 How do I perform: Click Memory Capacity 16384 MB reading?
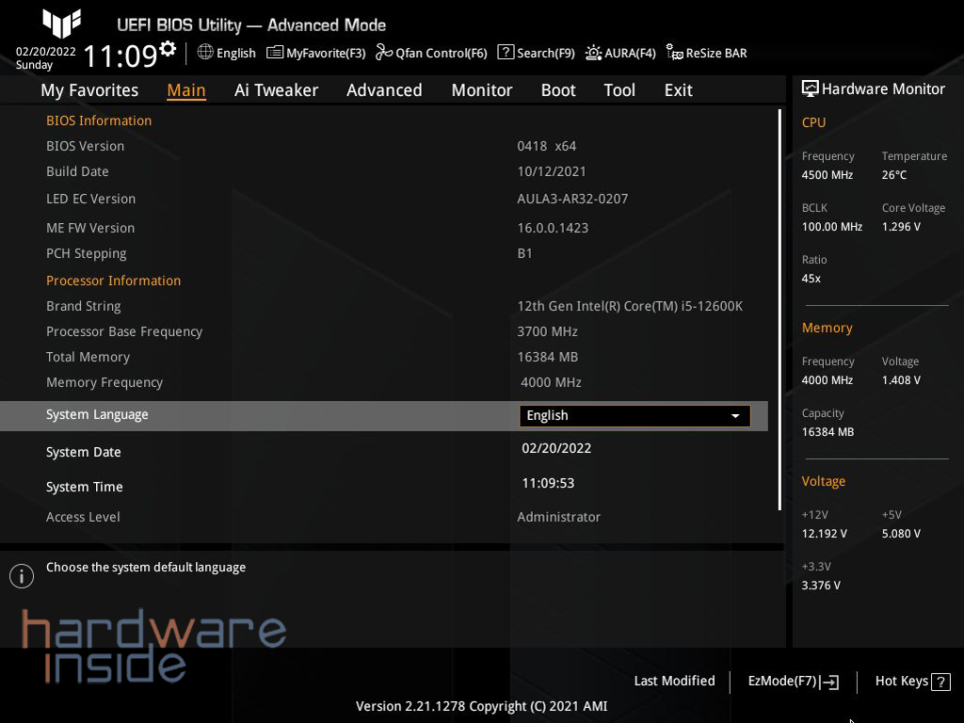[x=827, y=432]
